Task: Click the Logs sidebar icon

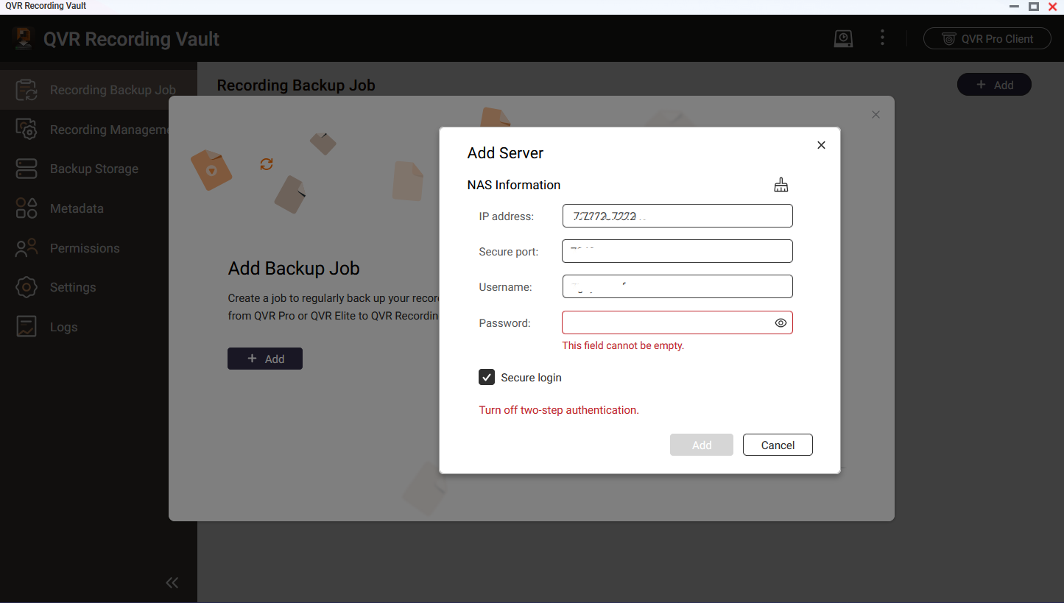Action: 27,327
